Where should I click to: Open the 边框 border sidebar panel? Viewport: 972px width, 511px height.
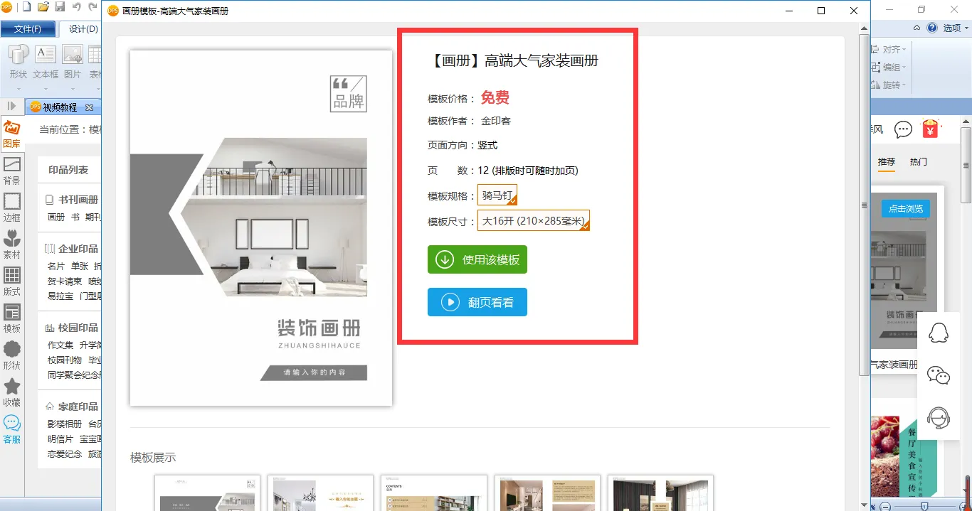11,207
